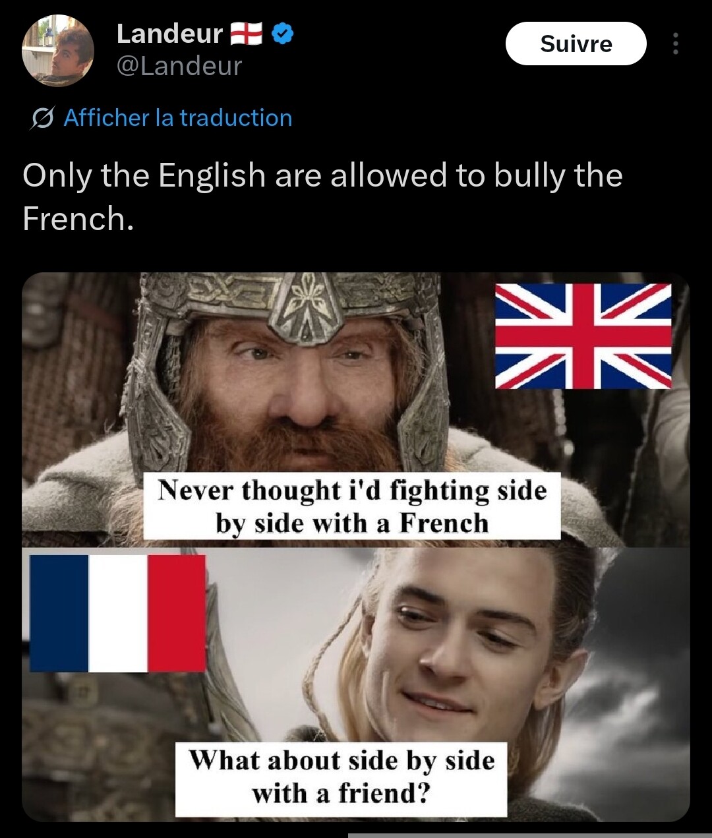Click the blue verified badge

pos(283,34)
